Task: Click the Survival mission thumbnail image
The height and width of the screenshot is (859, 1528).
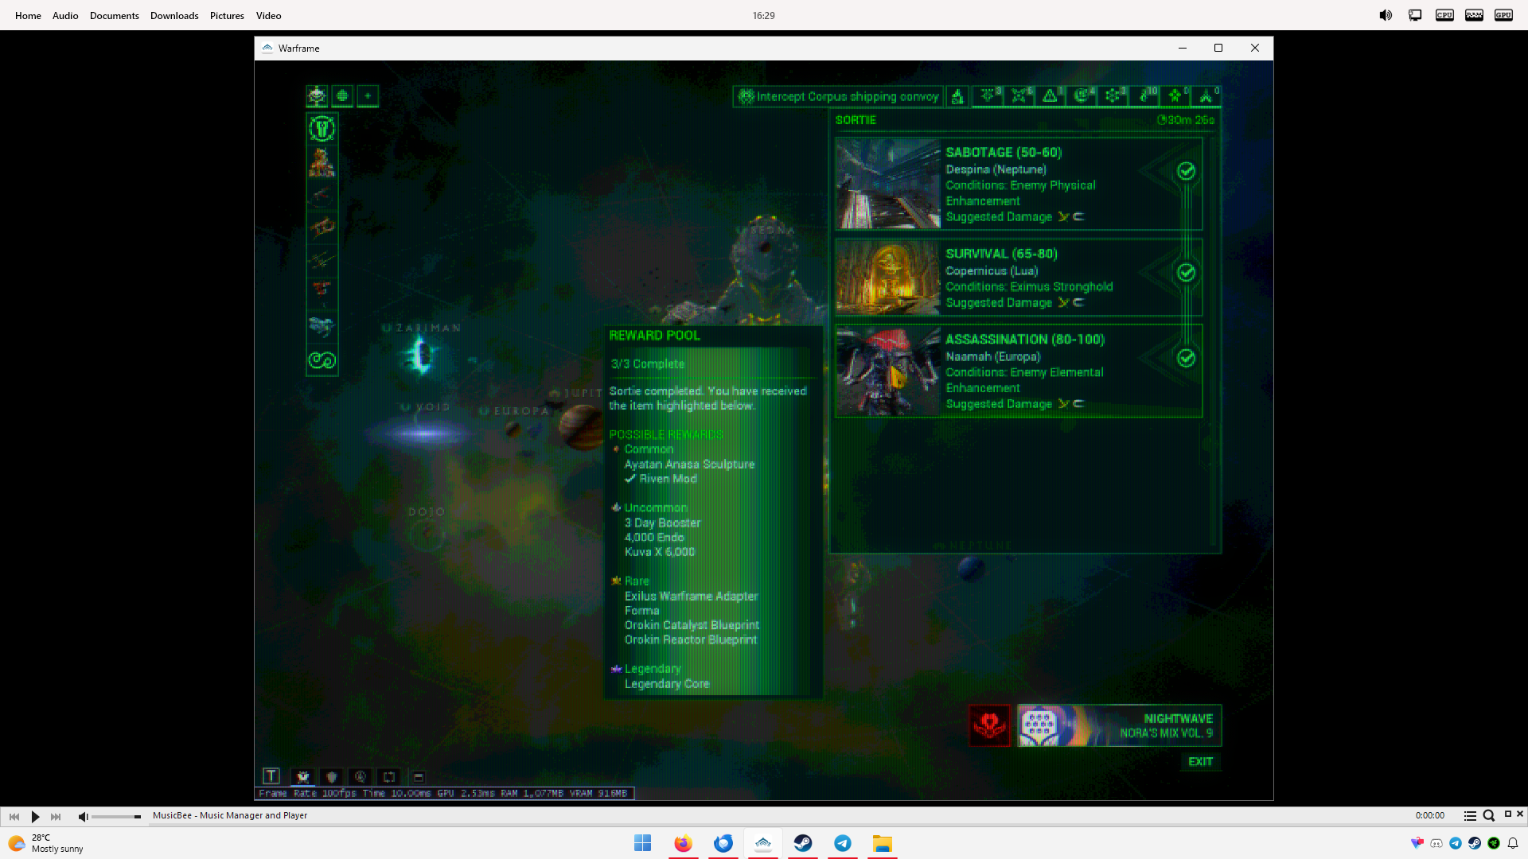Action: (x=888, y=278)
